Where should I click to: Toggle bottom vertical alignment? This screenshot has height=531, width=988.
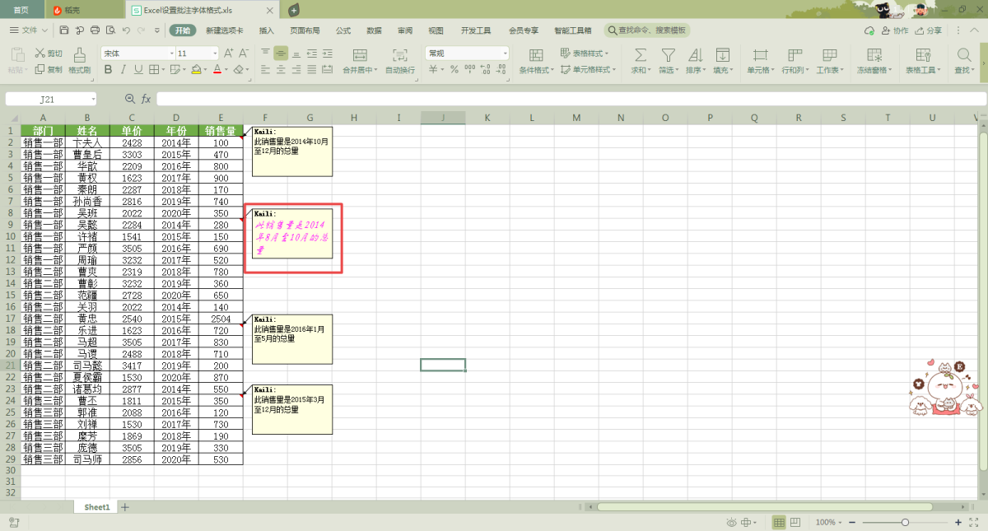296,53
